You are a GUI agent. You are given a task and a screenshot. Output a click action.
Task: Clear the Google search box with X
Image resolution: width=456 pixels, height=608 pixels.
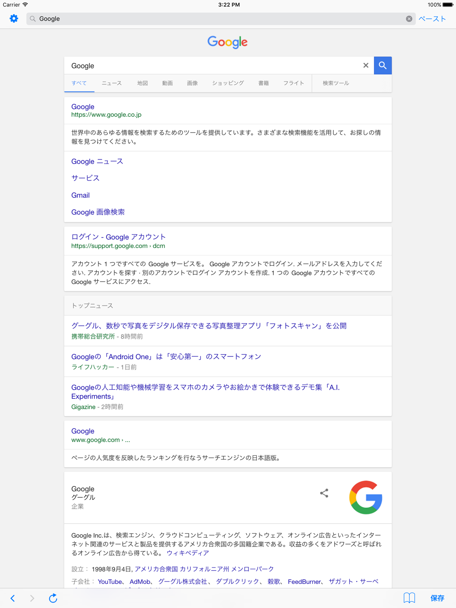click(366, 66)
